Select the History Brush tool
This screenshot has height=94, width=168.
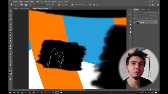click(x=10, y=38)
